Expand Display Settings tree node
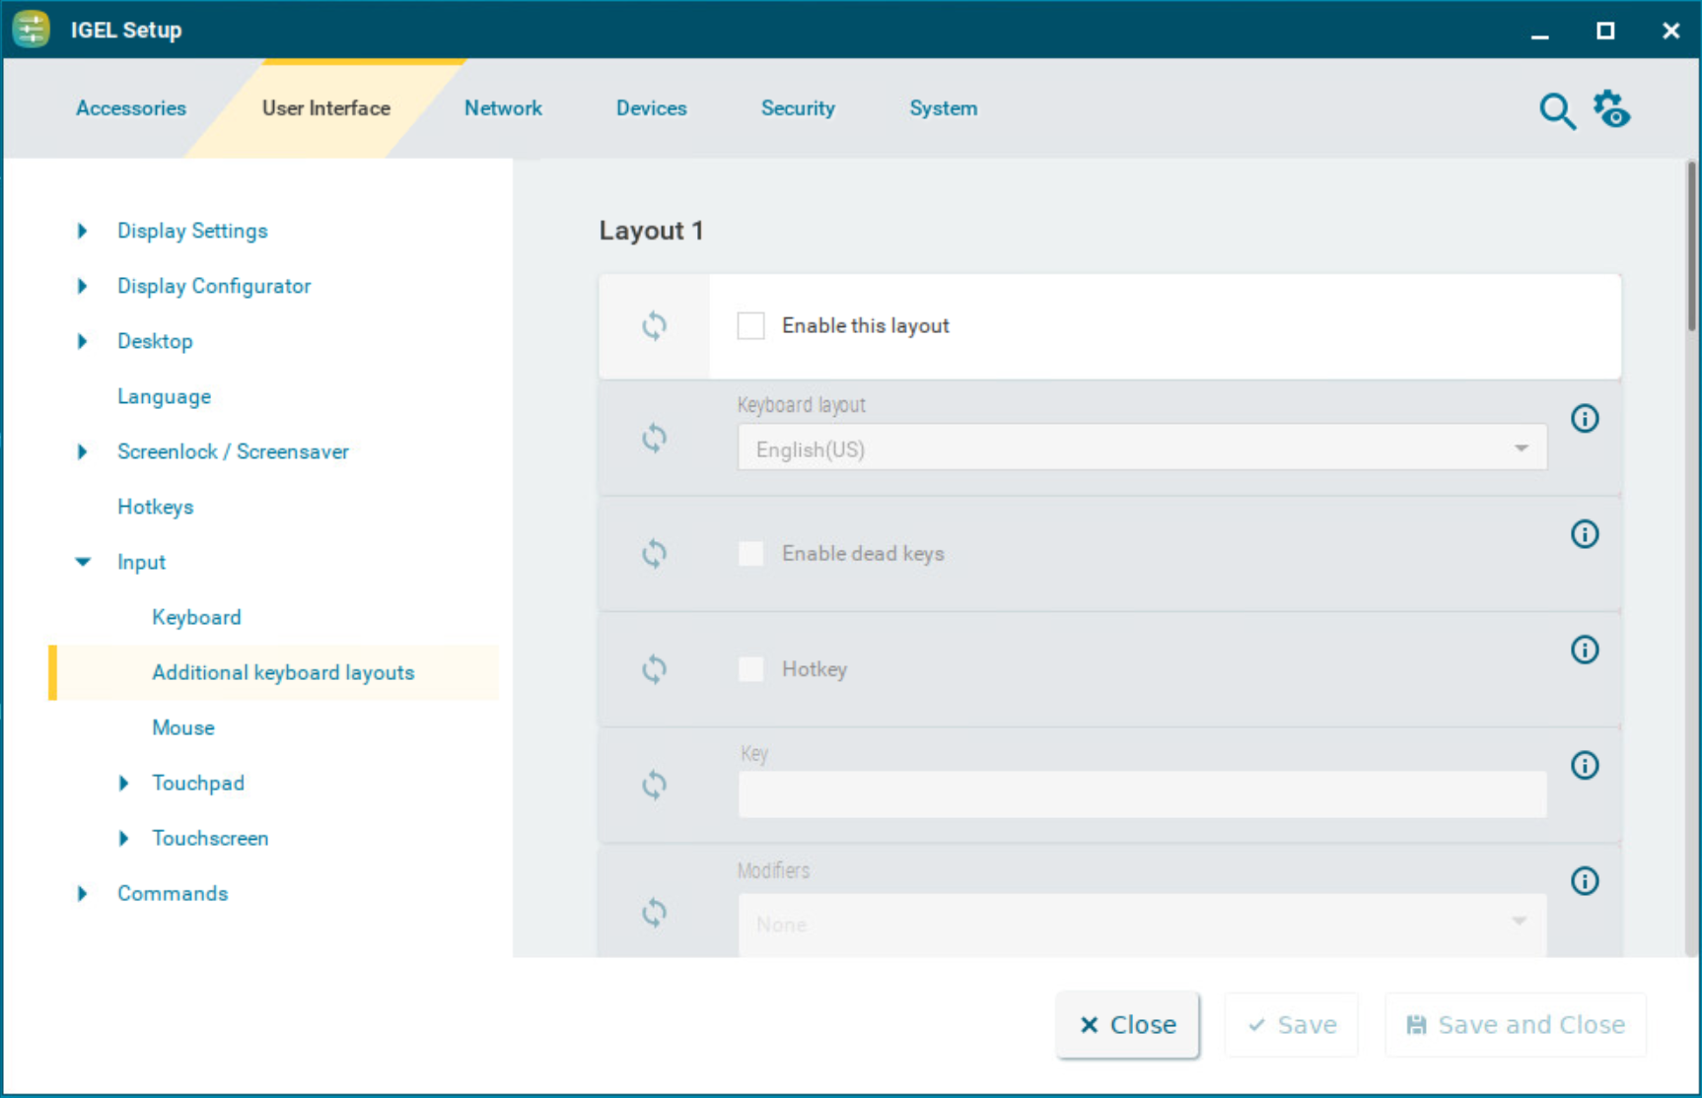 point(83,231)
